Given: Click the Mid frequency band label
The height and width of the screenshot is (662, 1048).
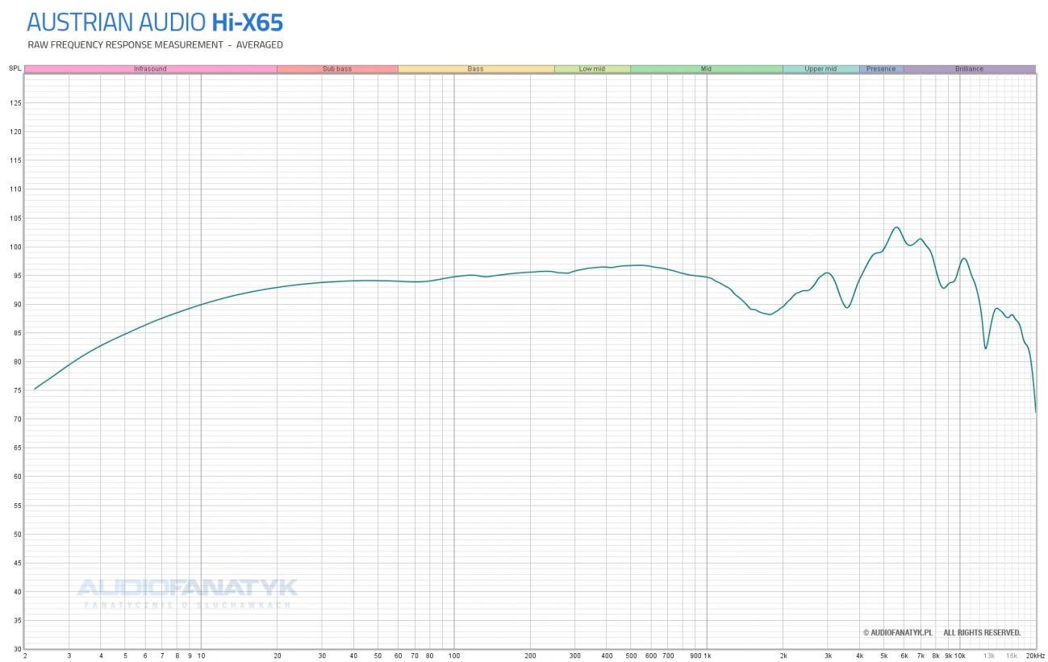Looking at the screenshot, I should coord(706,69).
